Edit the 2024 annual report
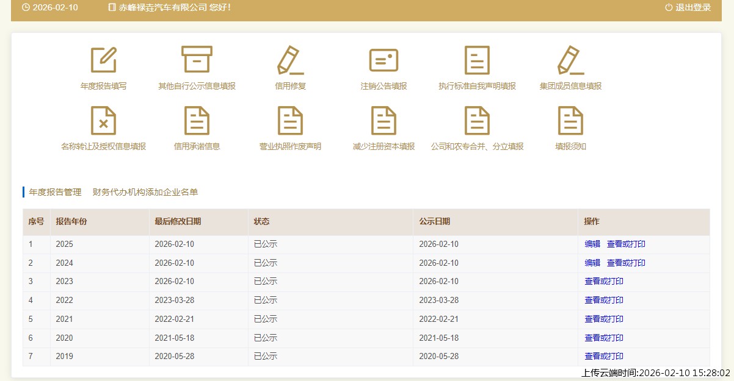 point(592,263)
